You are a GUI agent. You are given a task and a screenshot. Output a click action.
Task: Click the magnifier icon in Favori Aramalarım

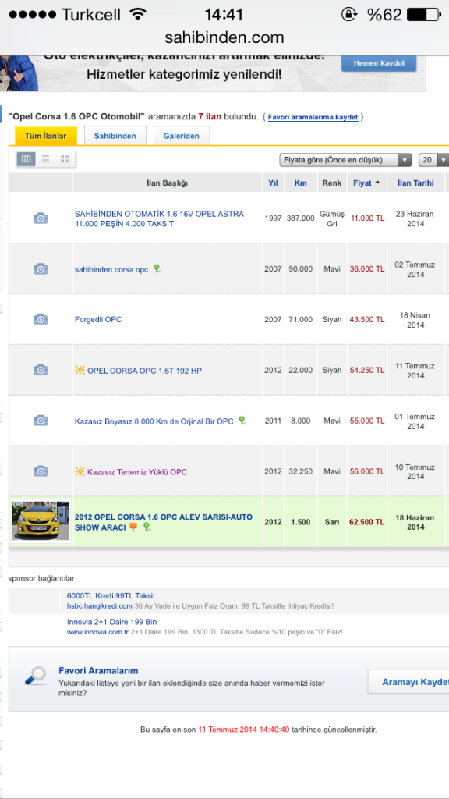(36, 675)
